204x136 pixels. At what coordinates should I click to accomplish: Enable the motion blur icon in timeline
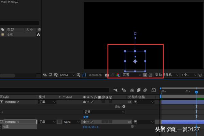click(x=145, y=90)
